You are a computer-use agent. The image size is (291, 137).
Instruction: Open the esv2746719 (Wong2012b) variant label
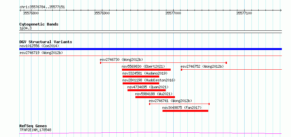tap(41, 53)
